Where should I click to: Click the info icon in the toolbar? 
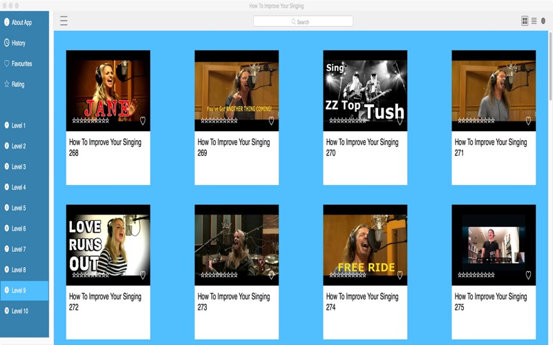(543, 21)
